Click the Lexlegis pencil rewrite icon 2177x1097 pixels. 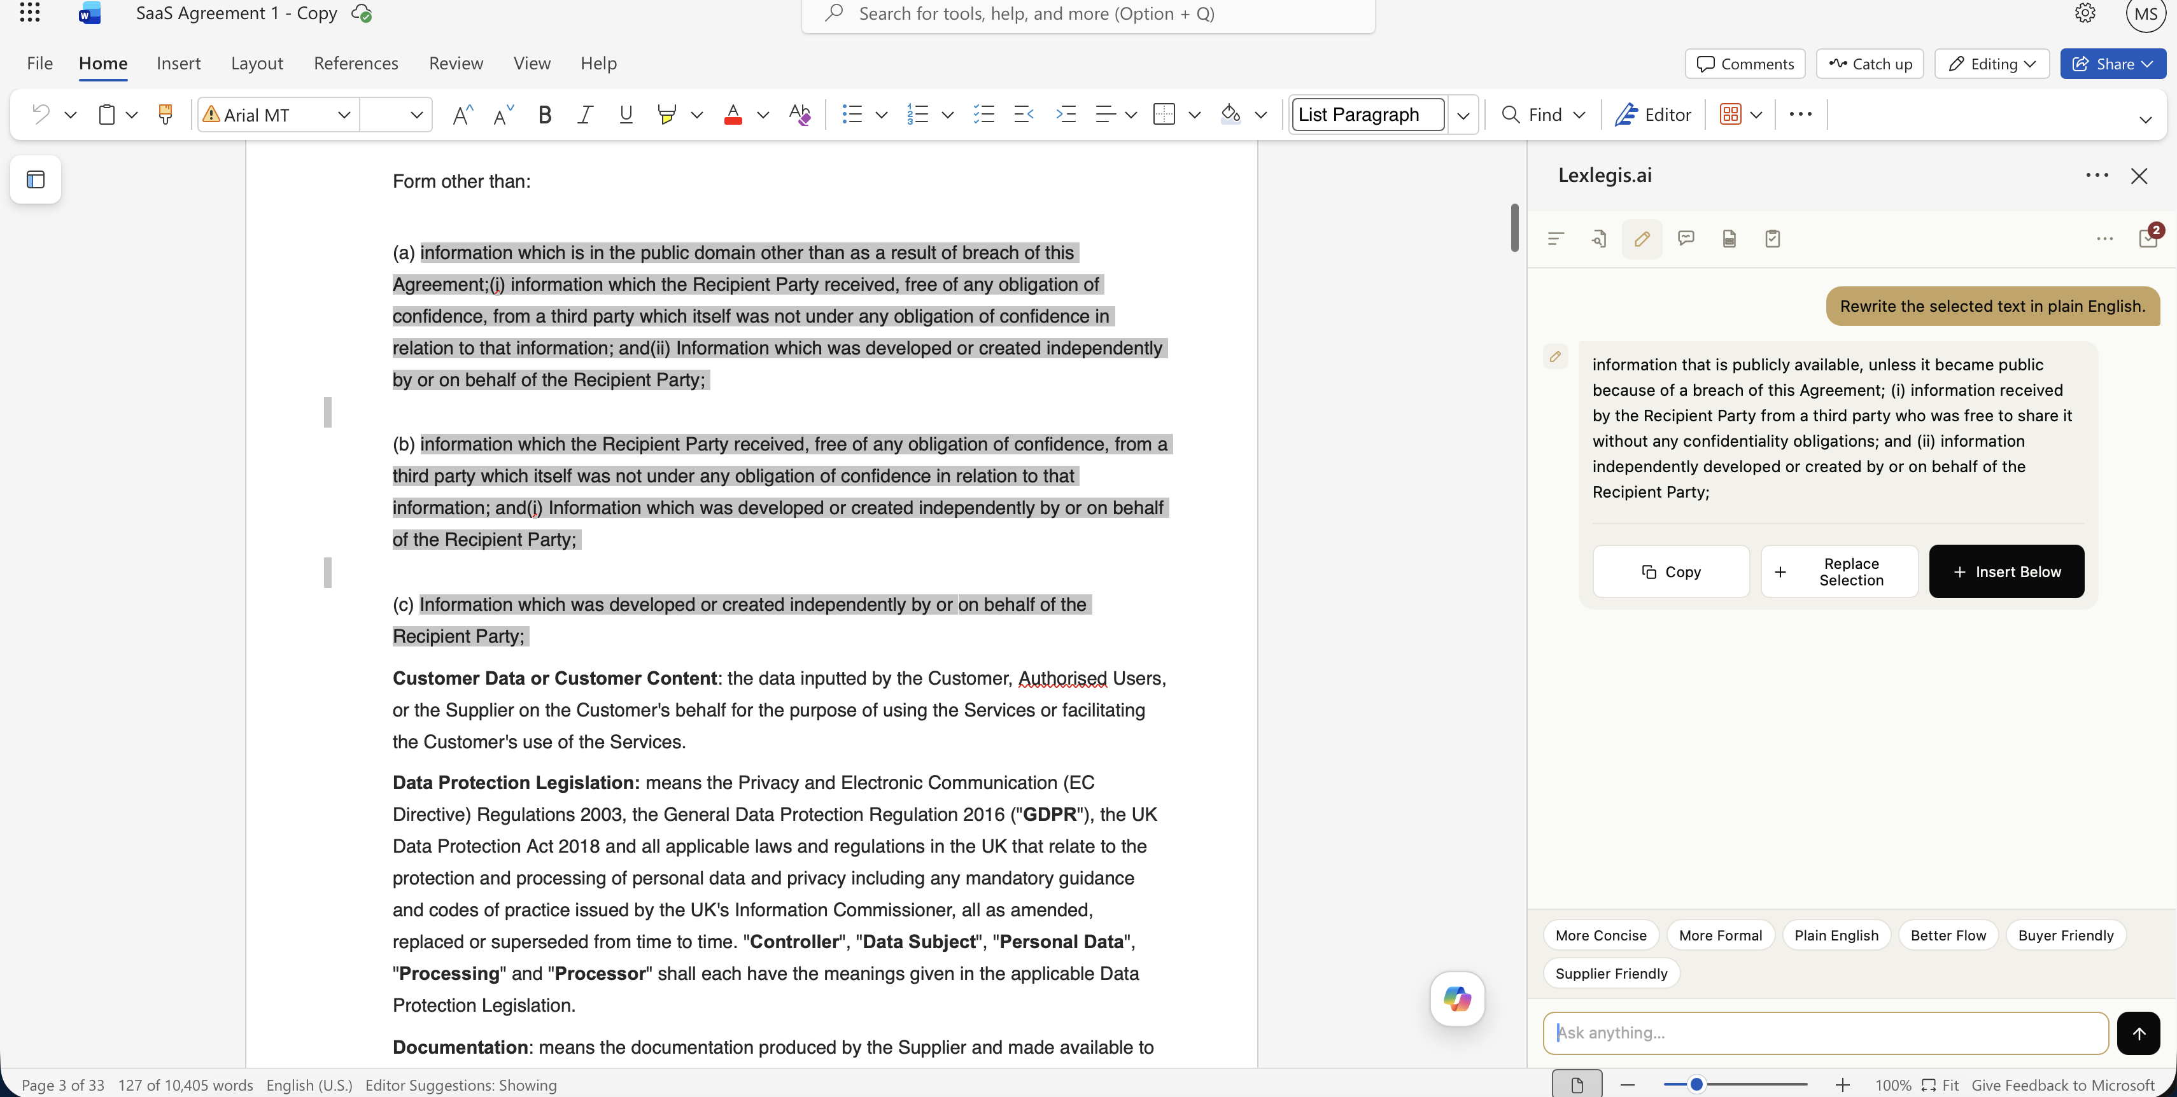tap(1642, 239)
